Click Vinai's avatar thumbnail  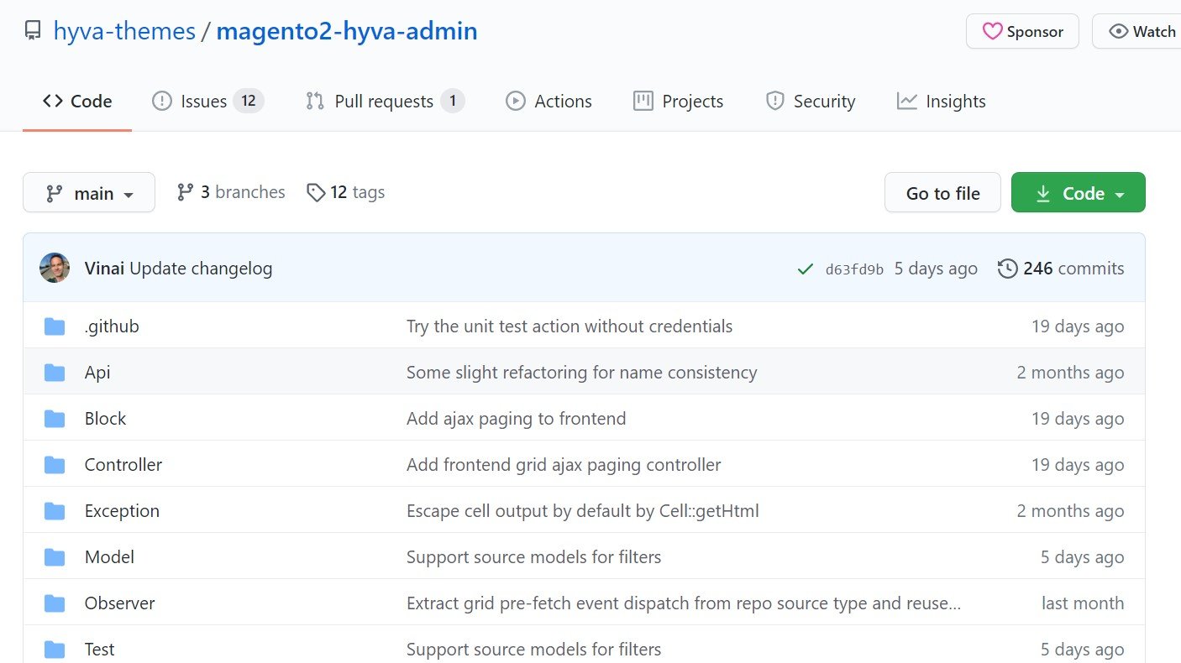coord(55,269)
